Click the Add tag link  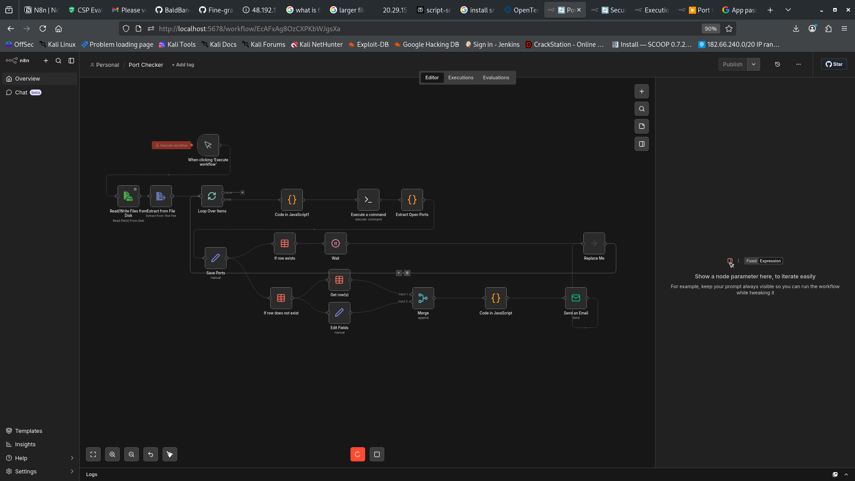click(183, 65)
